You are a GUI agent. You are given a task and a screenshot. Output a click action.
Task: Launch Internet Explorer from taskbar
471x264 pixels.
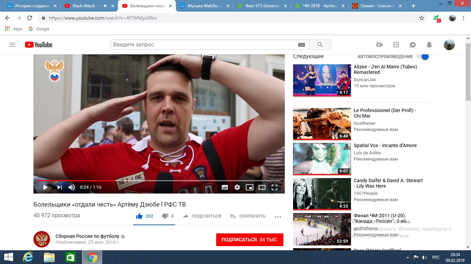pyautogui.click(x=28, y=257)
